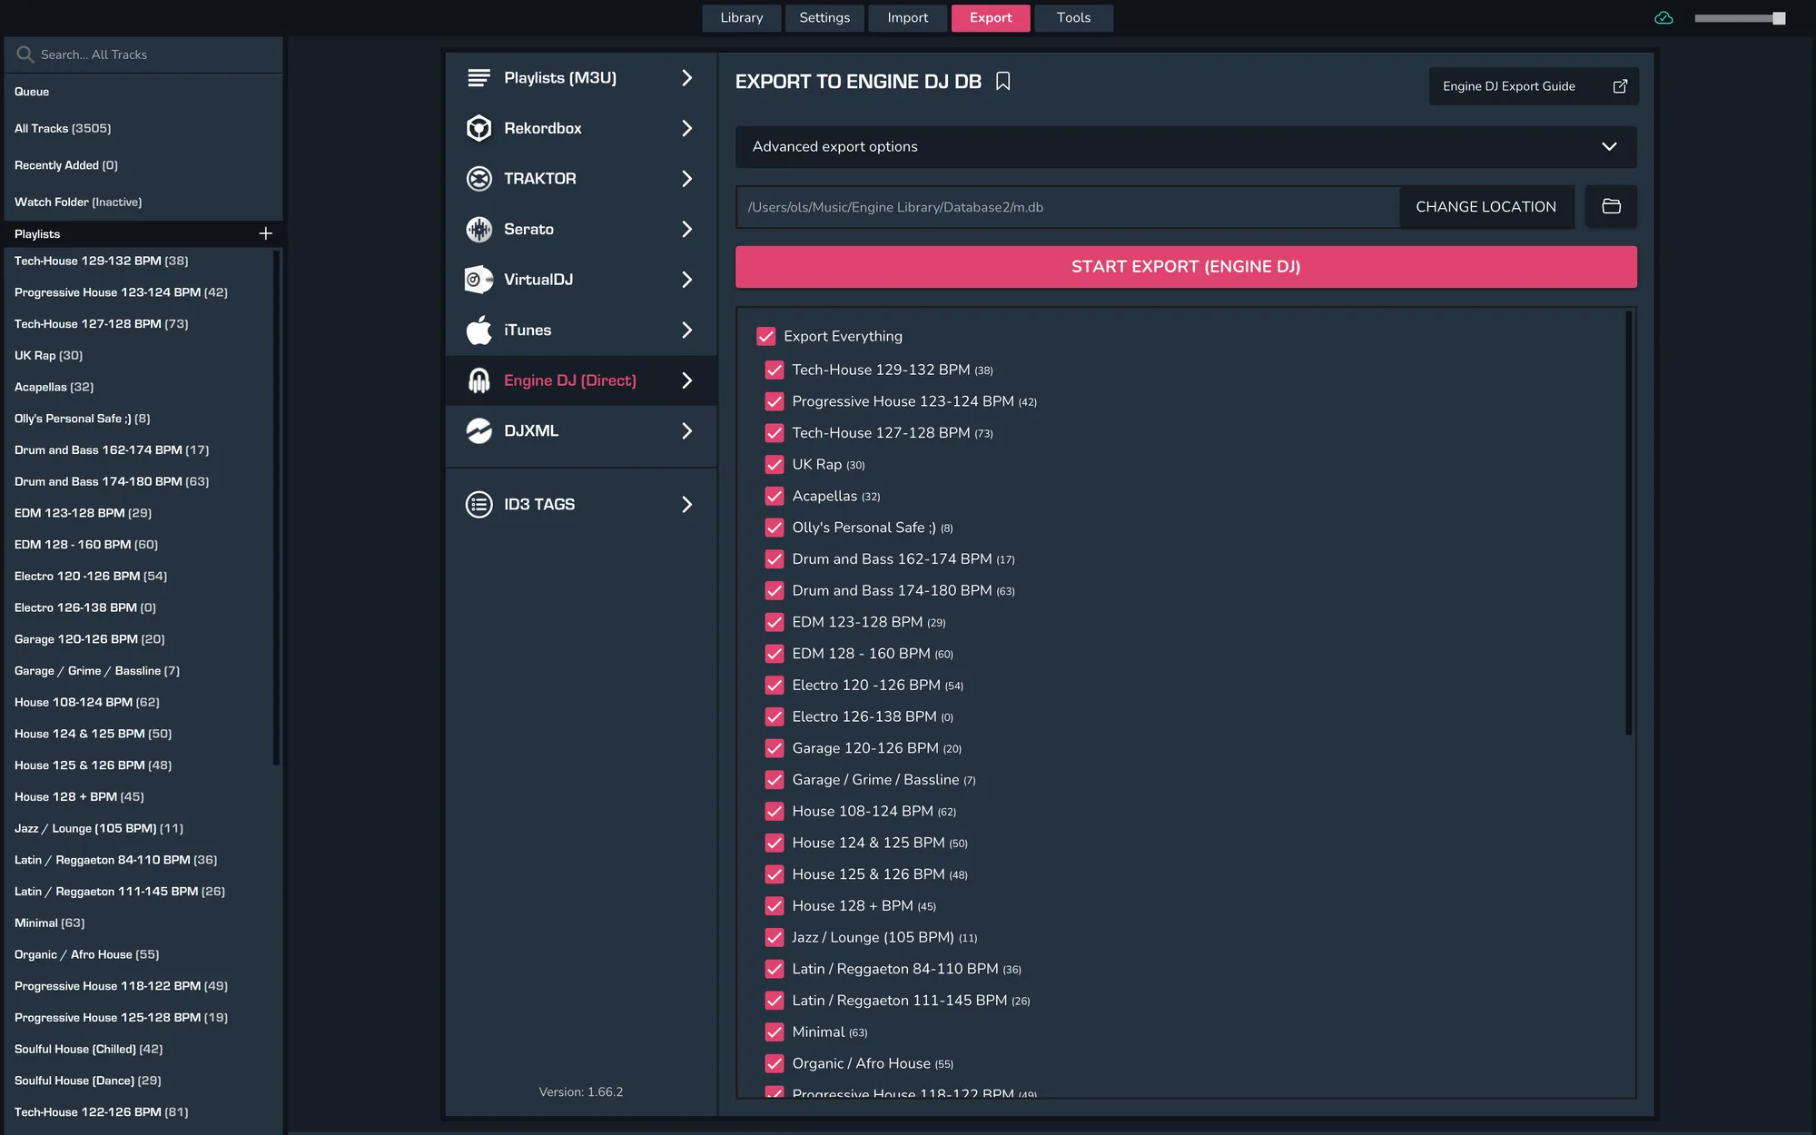
Task: Click the TRAKTOR logo icon
Action: click(479, 179)
